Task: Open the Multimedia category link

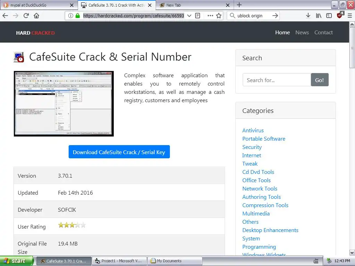Action: (x=256, y=213)
